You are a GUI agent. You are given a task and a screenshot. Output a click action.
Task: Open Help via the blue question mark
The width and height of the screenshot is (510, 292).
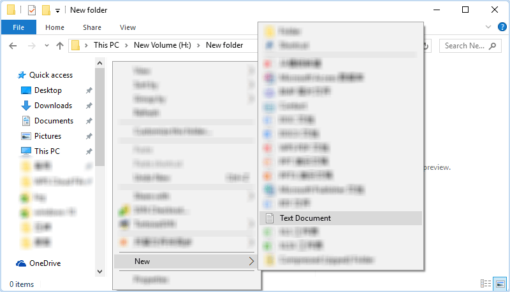point(501,27)
